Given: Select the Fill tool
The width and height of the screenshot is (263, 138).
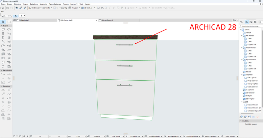Looking at the screenshot, I should tap(3, 115).
